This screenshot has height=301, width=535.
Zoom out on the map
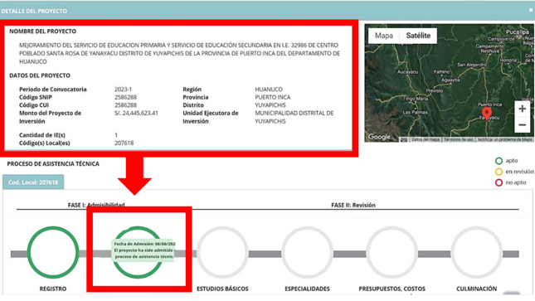point(522,125)
